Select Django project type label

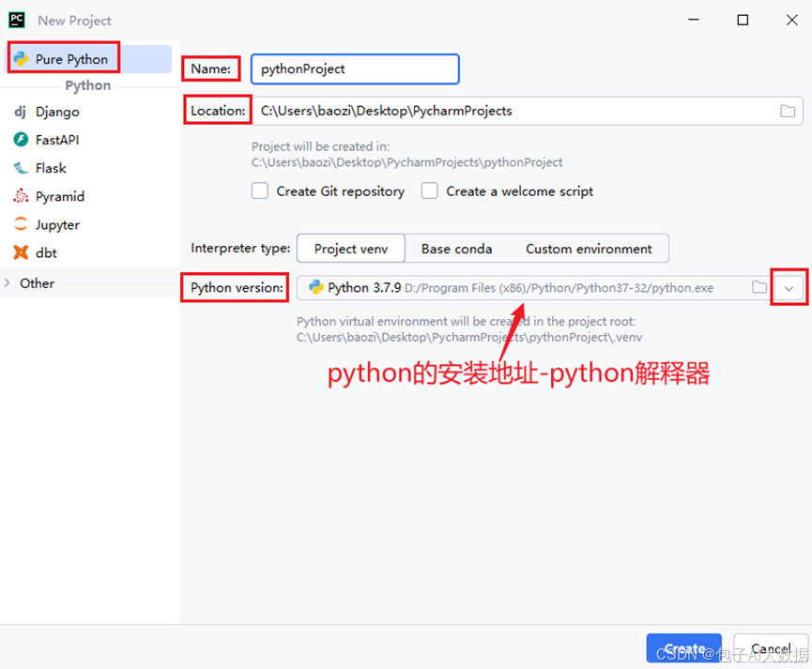click(x=57, y=112)
